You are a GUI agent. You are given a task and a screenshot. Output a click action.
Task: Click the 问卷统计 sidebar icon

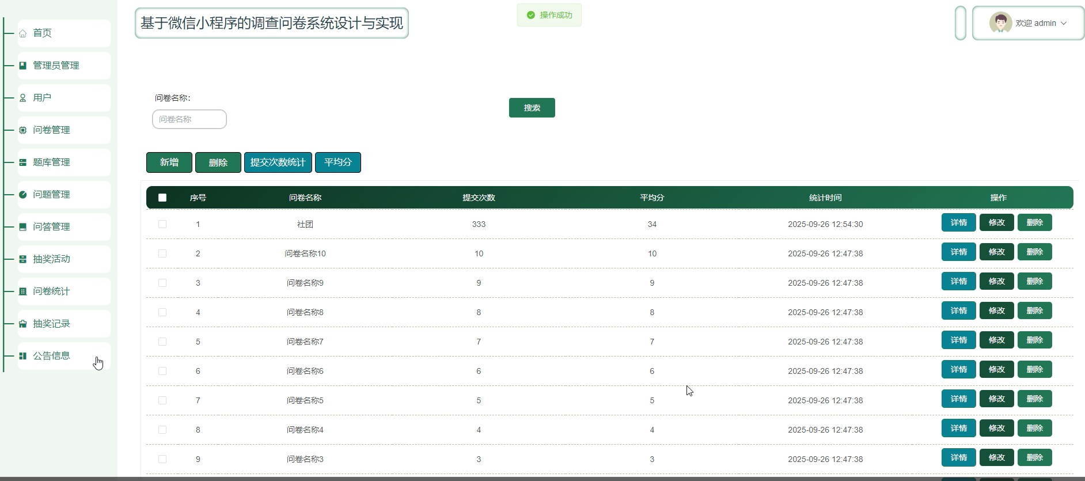click(23, 291)
